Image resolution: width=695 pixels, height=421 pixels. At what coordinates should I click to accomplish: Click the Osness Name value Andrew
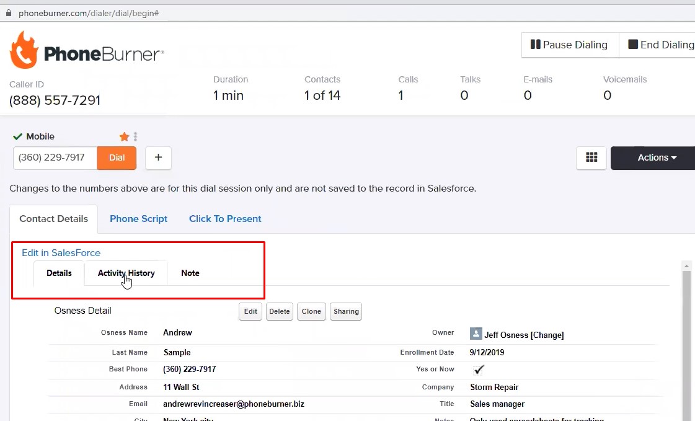pos(177,332)
